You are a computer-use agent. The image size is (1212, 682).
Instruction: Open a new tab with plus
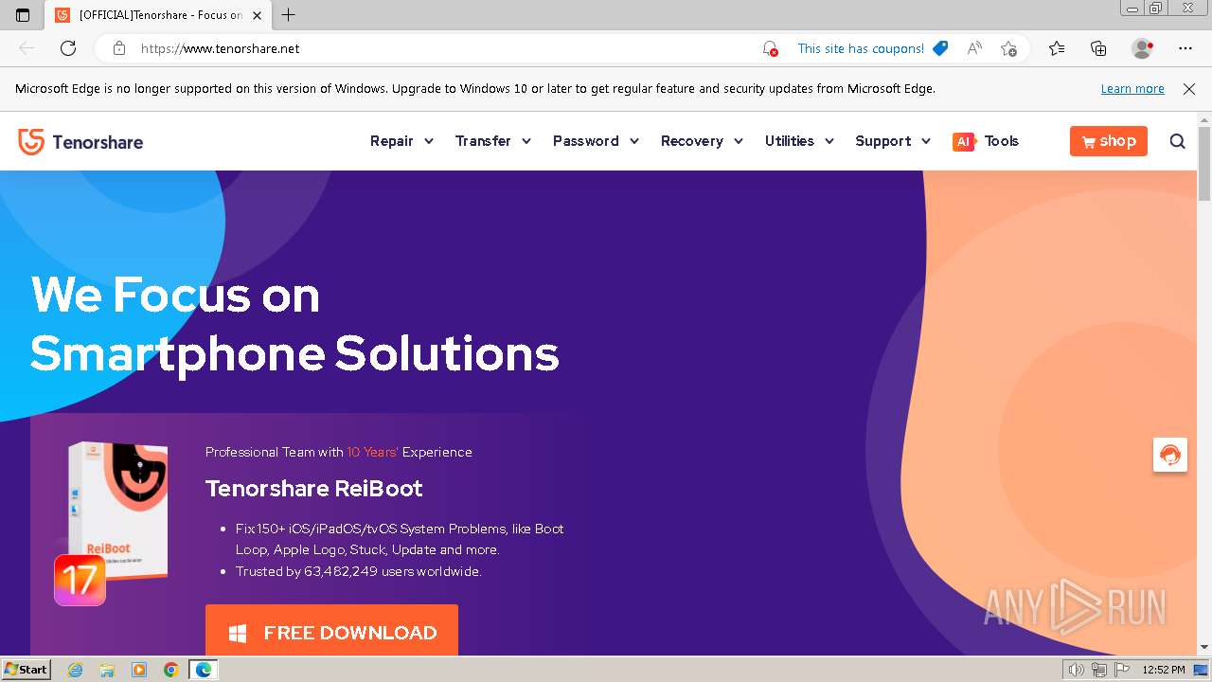289,15
